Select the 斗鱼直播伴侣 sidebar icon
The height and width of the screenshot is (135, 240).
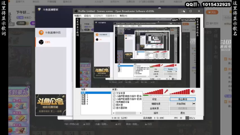[x=41, y=33]
